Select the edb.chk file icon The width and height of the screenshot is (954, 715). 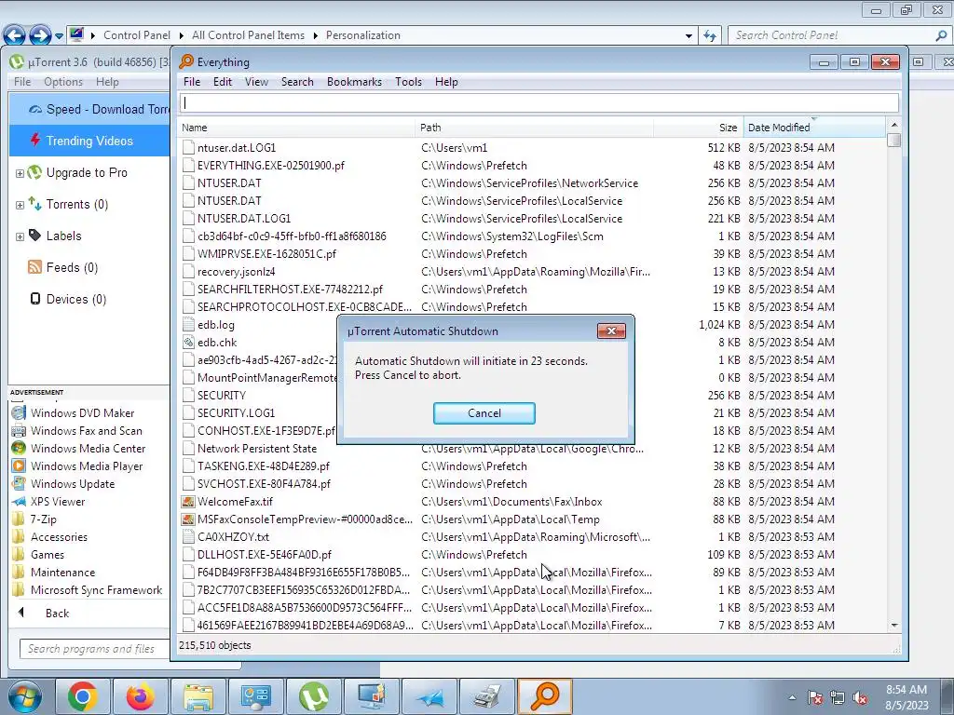pyautogui.click(x=188, y=343)
